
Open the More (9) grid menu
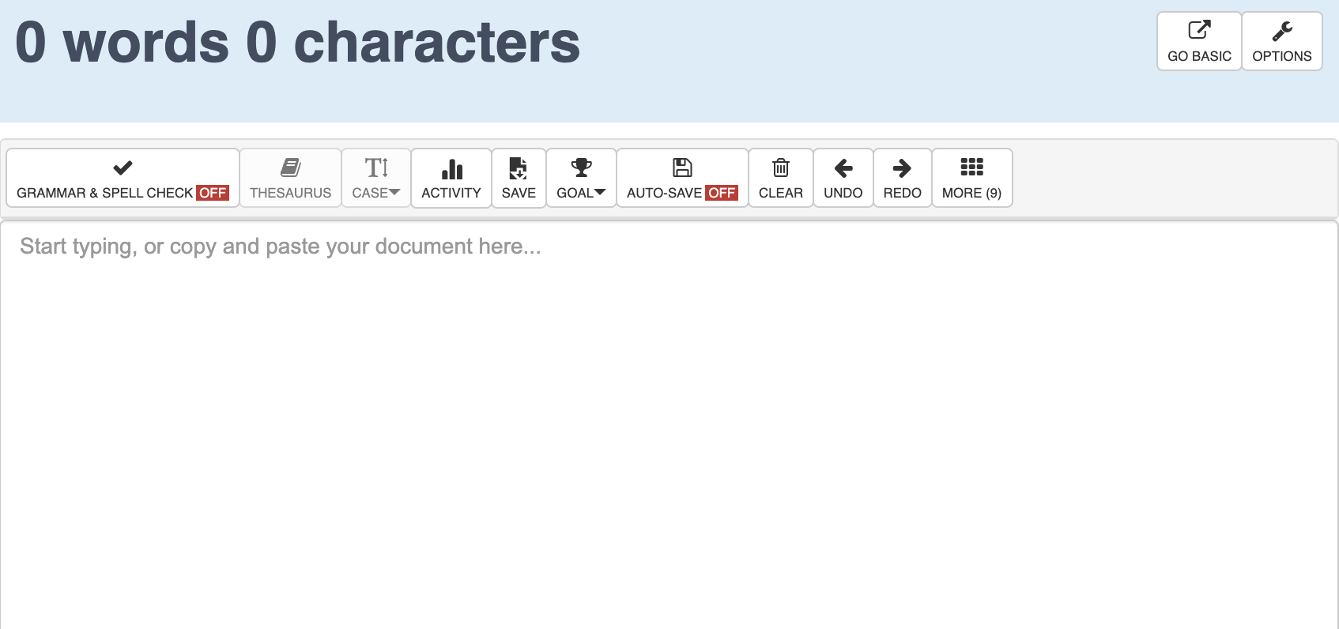[972, 178]
